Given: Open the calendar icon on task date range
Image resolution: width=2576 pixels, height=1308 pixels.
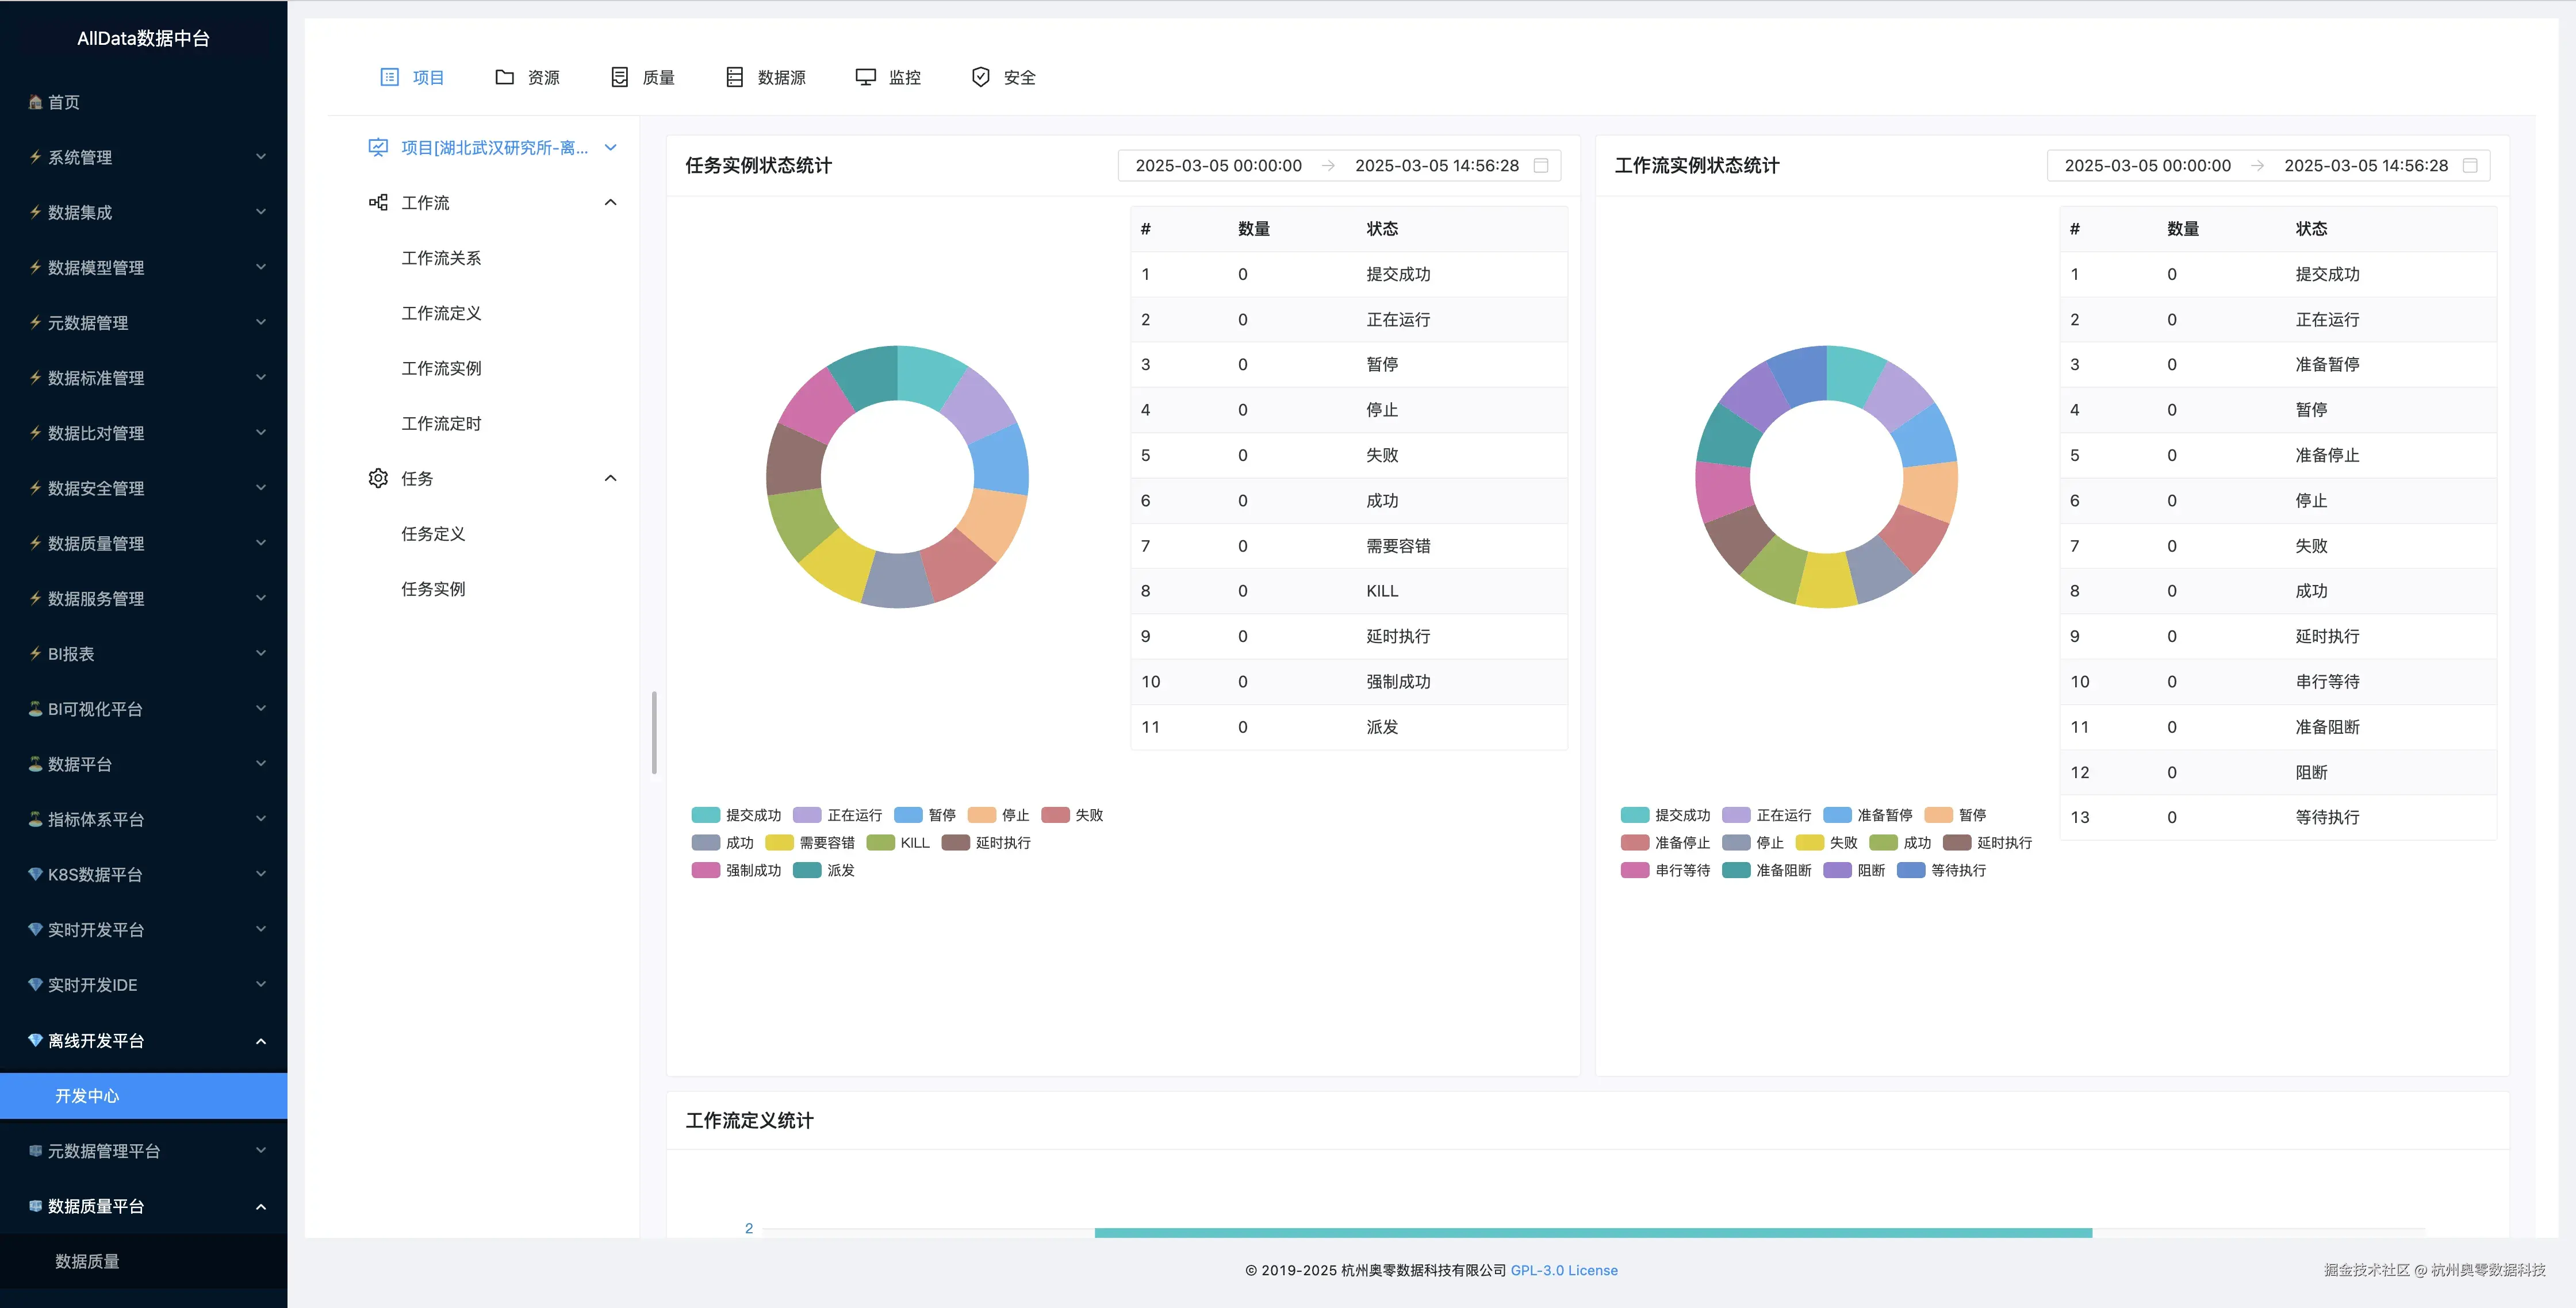Looking at the screenshot, I should (x=1544, y=166).
